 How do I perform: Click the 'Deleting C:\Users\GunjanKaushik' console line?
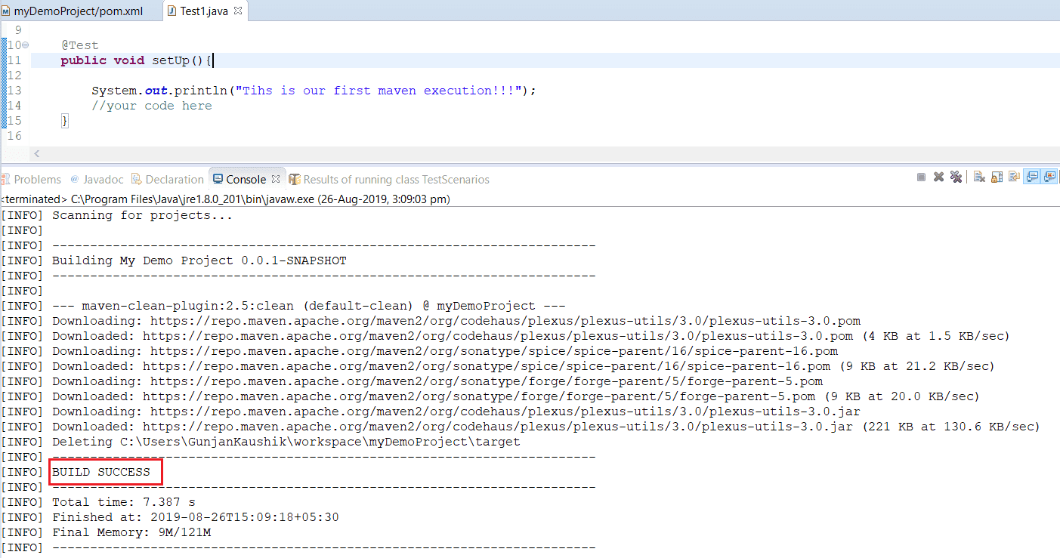coord(286,442)
